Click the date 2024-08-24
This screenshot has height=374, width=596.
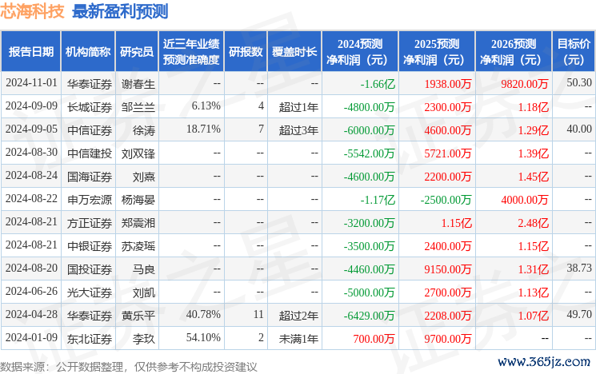coord(31,176)
